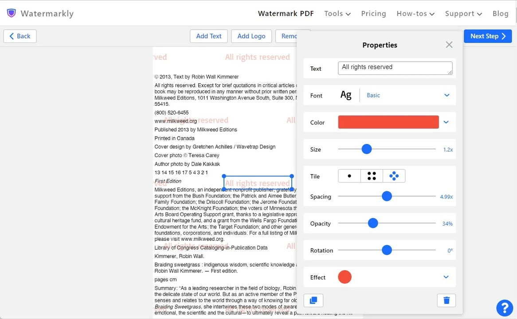This screenshot has height=319, width=517.
Task: Expand the Color dropdown arrow
Action: [x=446, y=122]
